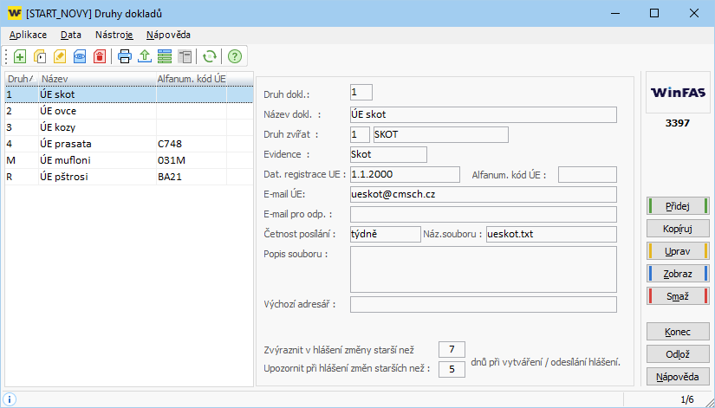Viewport: 715px width, 408px height.
Task: Click the green question mark help icon
Action: click(234, 56)
